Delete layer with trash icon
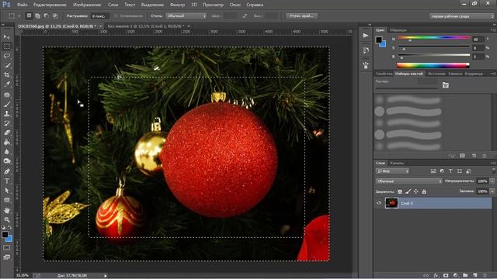Viewport: 497px width, 279px height. [x=485, y=276]
